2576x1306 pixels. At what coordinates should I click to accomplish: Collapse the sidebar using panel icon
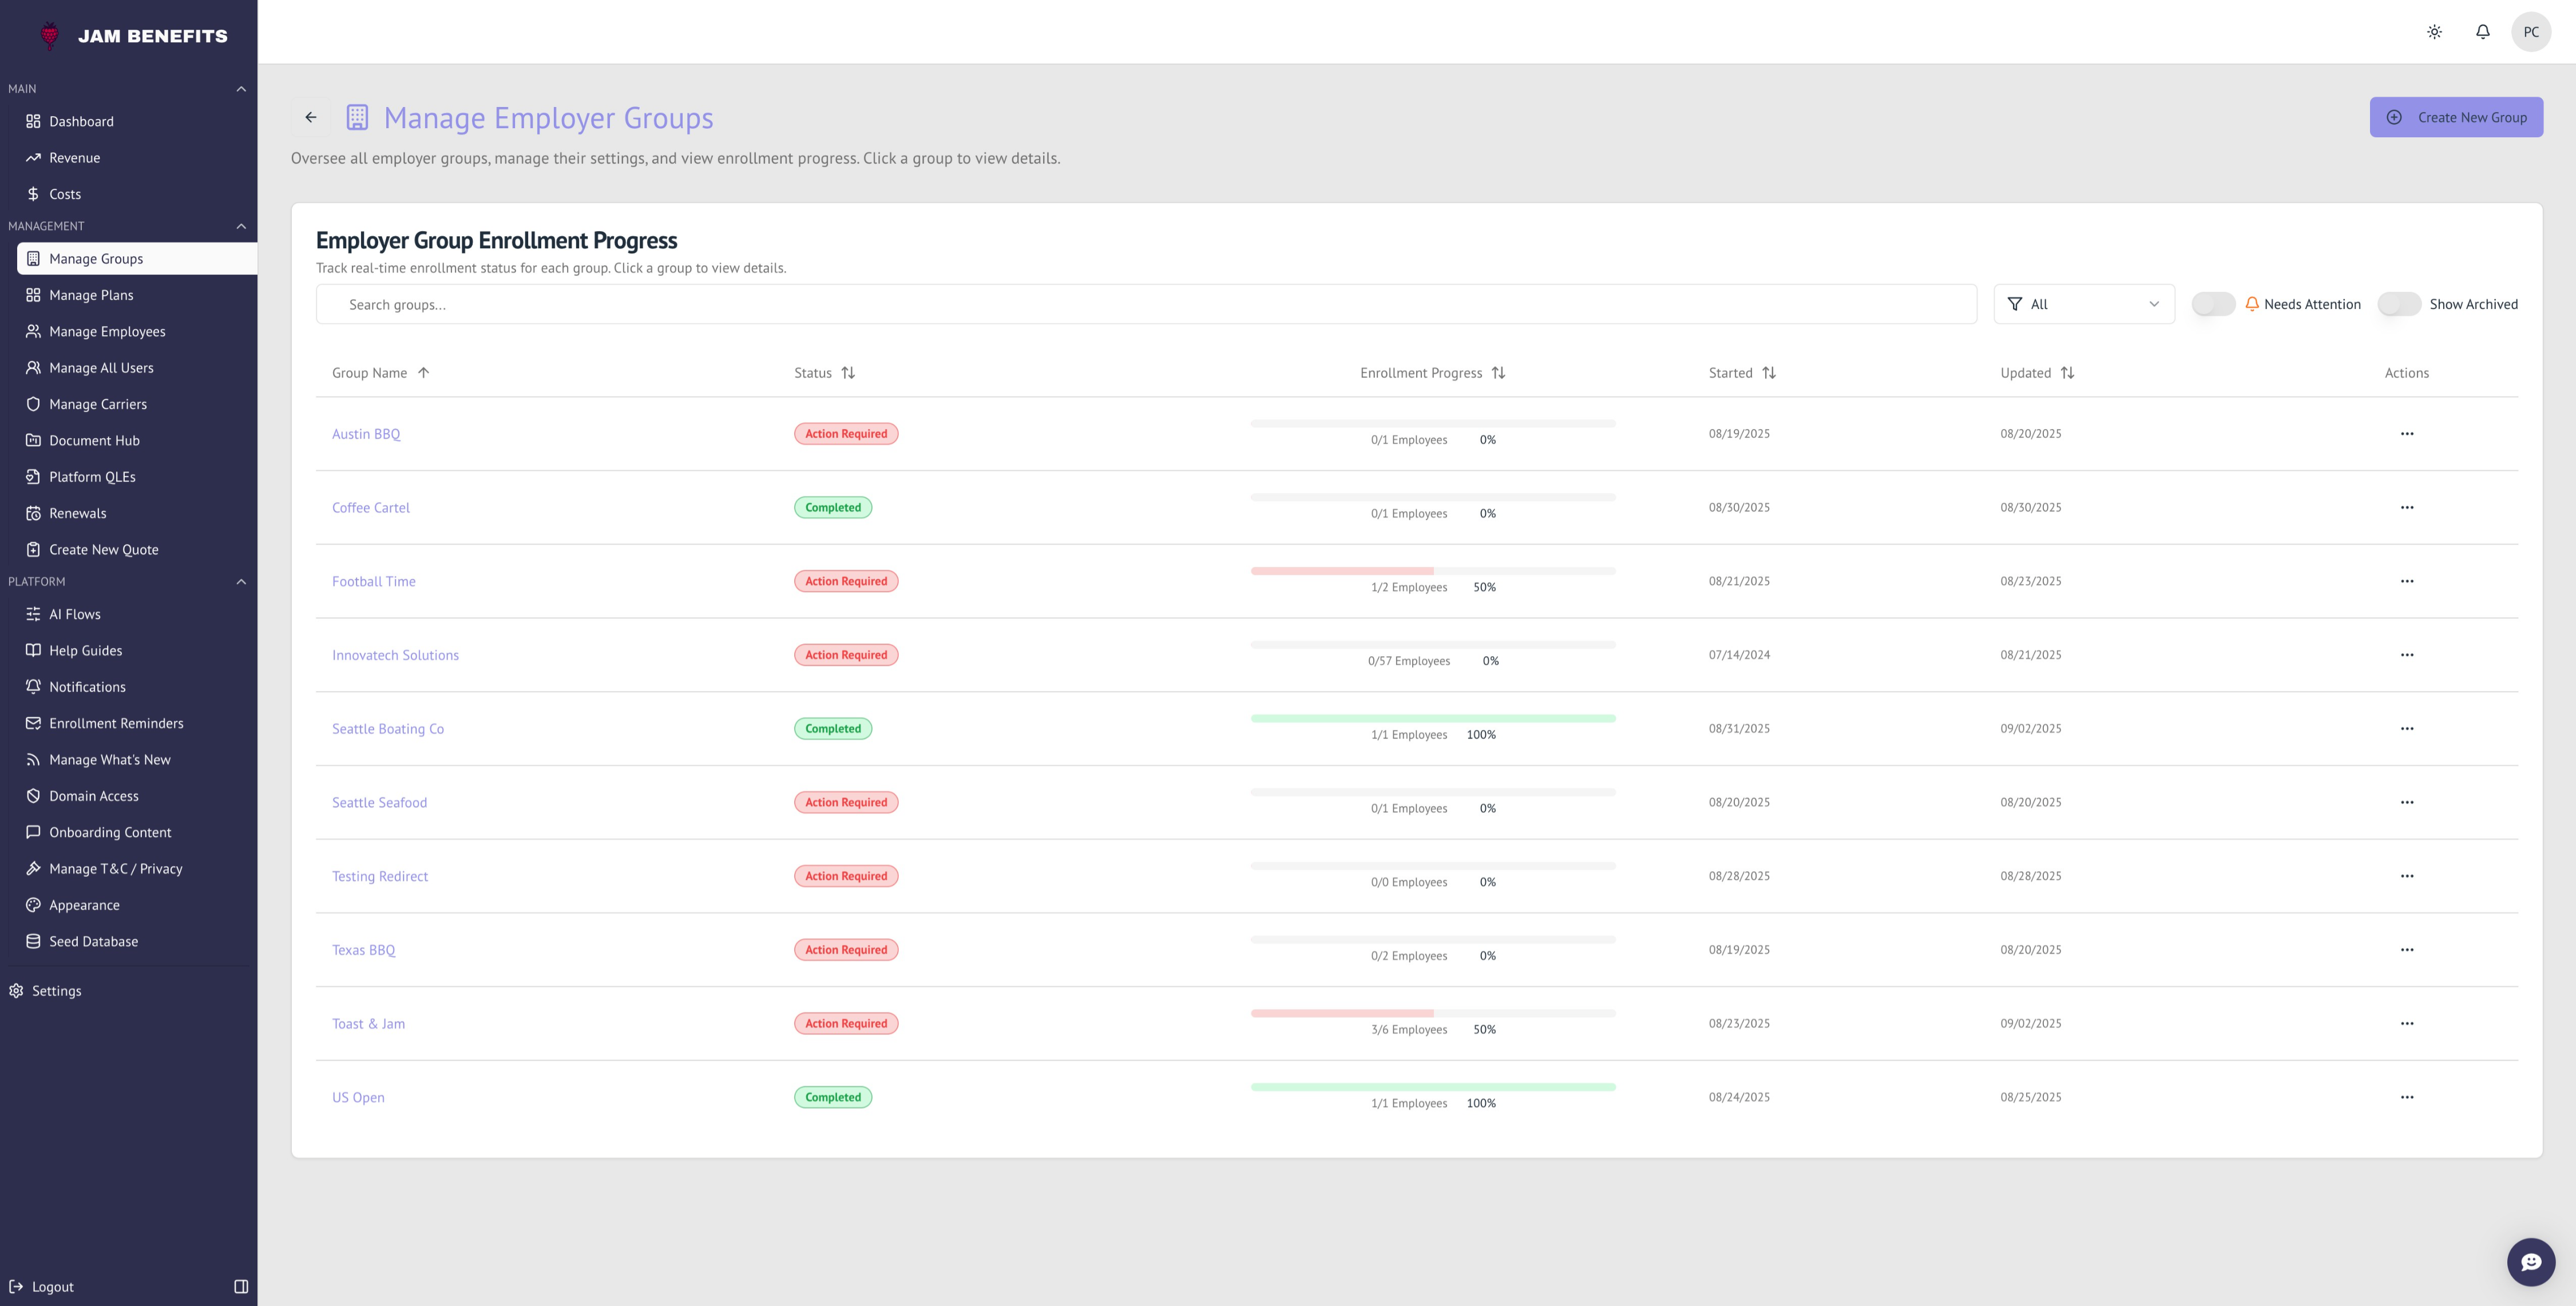241,1286
